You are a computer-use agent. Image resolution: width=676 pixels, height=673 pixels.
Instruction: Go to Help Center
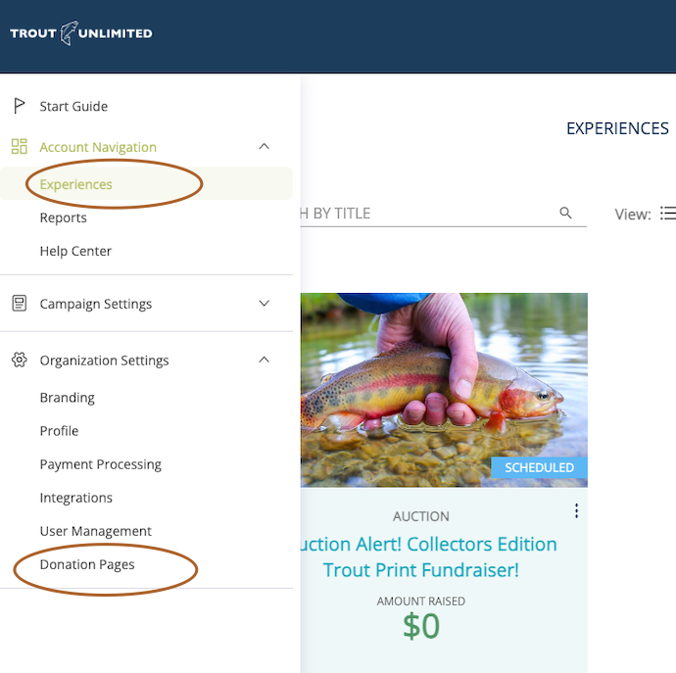(x=75, y=251)
